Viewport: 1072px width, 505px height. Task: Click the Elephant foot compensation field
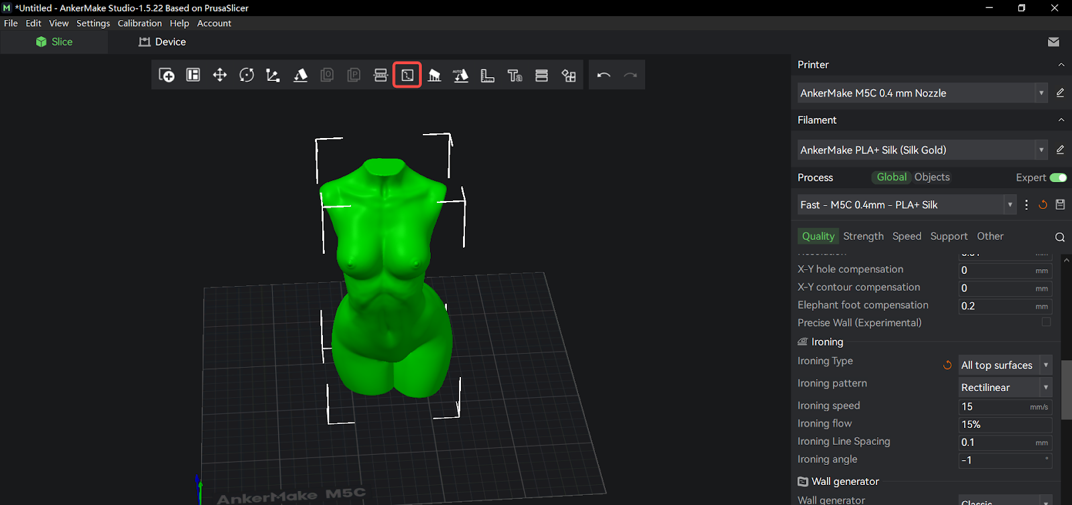tap(1005, 306)
